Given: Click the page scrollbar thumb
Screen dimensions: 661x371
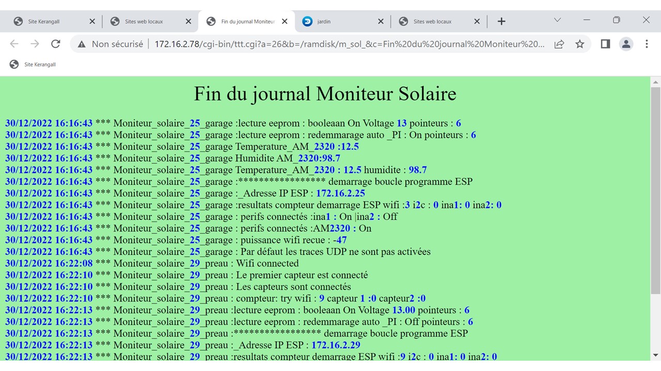Looking at the screenshot, I should click(655, 190).
